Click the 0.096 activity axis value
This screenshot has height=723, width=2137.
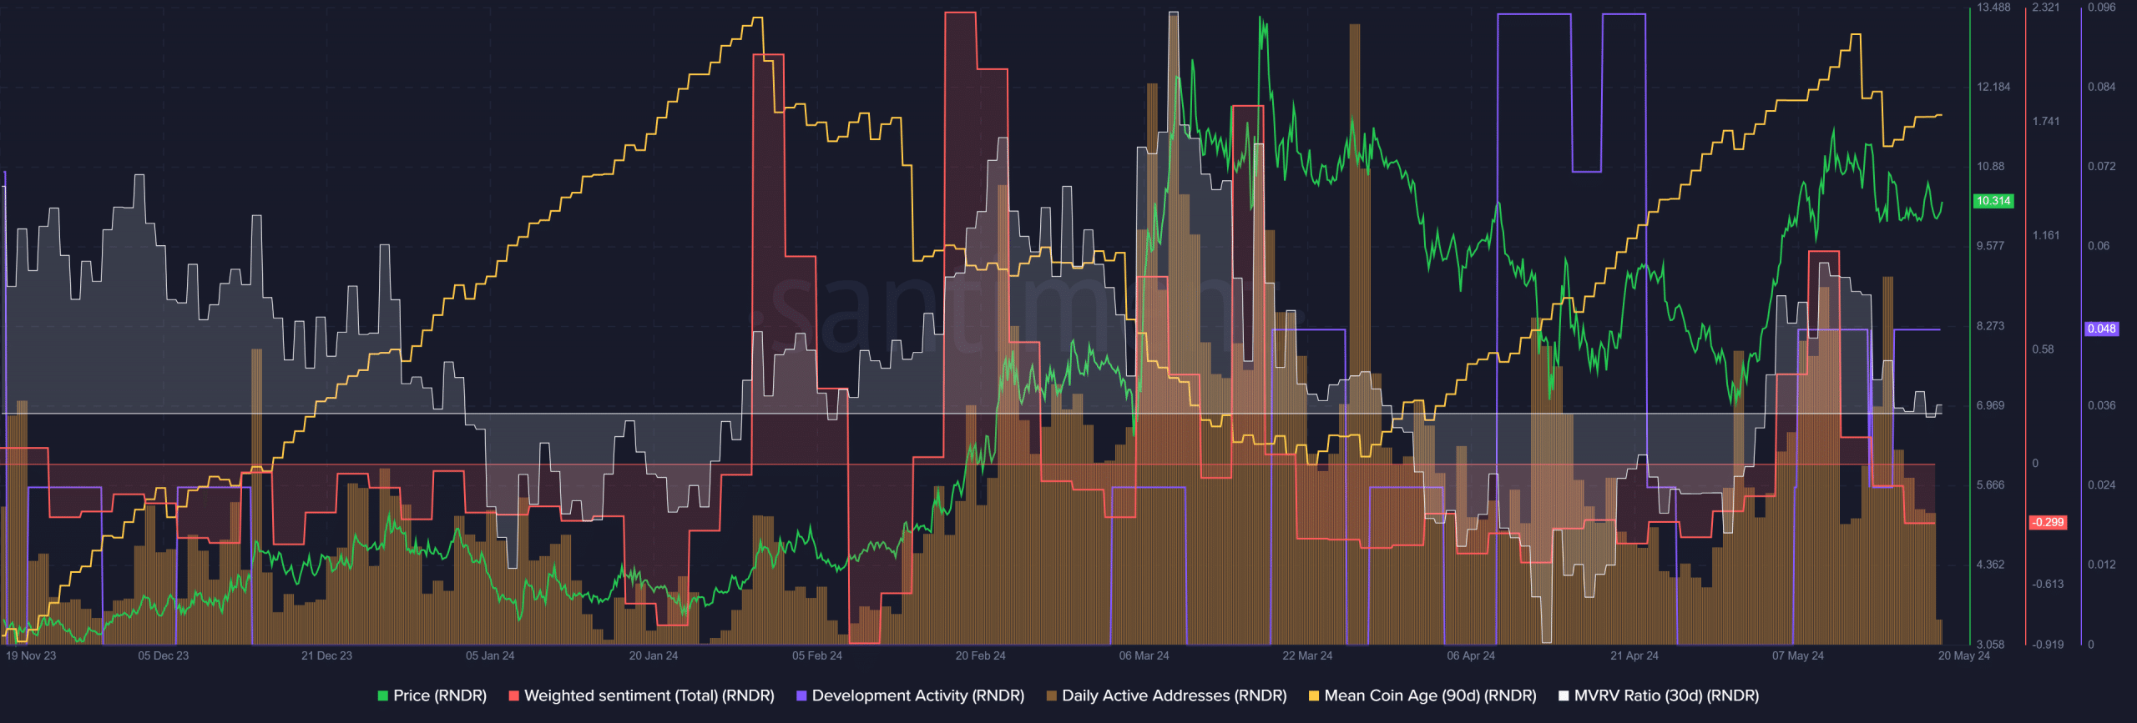pos(2102,8)
